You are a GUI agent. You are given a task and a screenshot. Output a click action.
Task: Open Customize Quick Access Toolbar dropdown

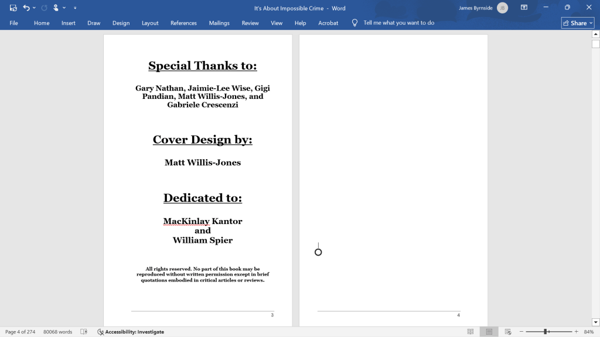pos(75,8)
